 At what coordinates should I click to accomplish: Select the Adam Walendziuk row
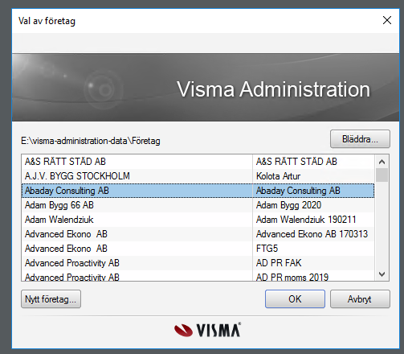198,220
